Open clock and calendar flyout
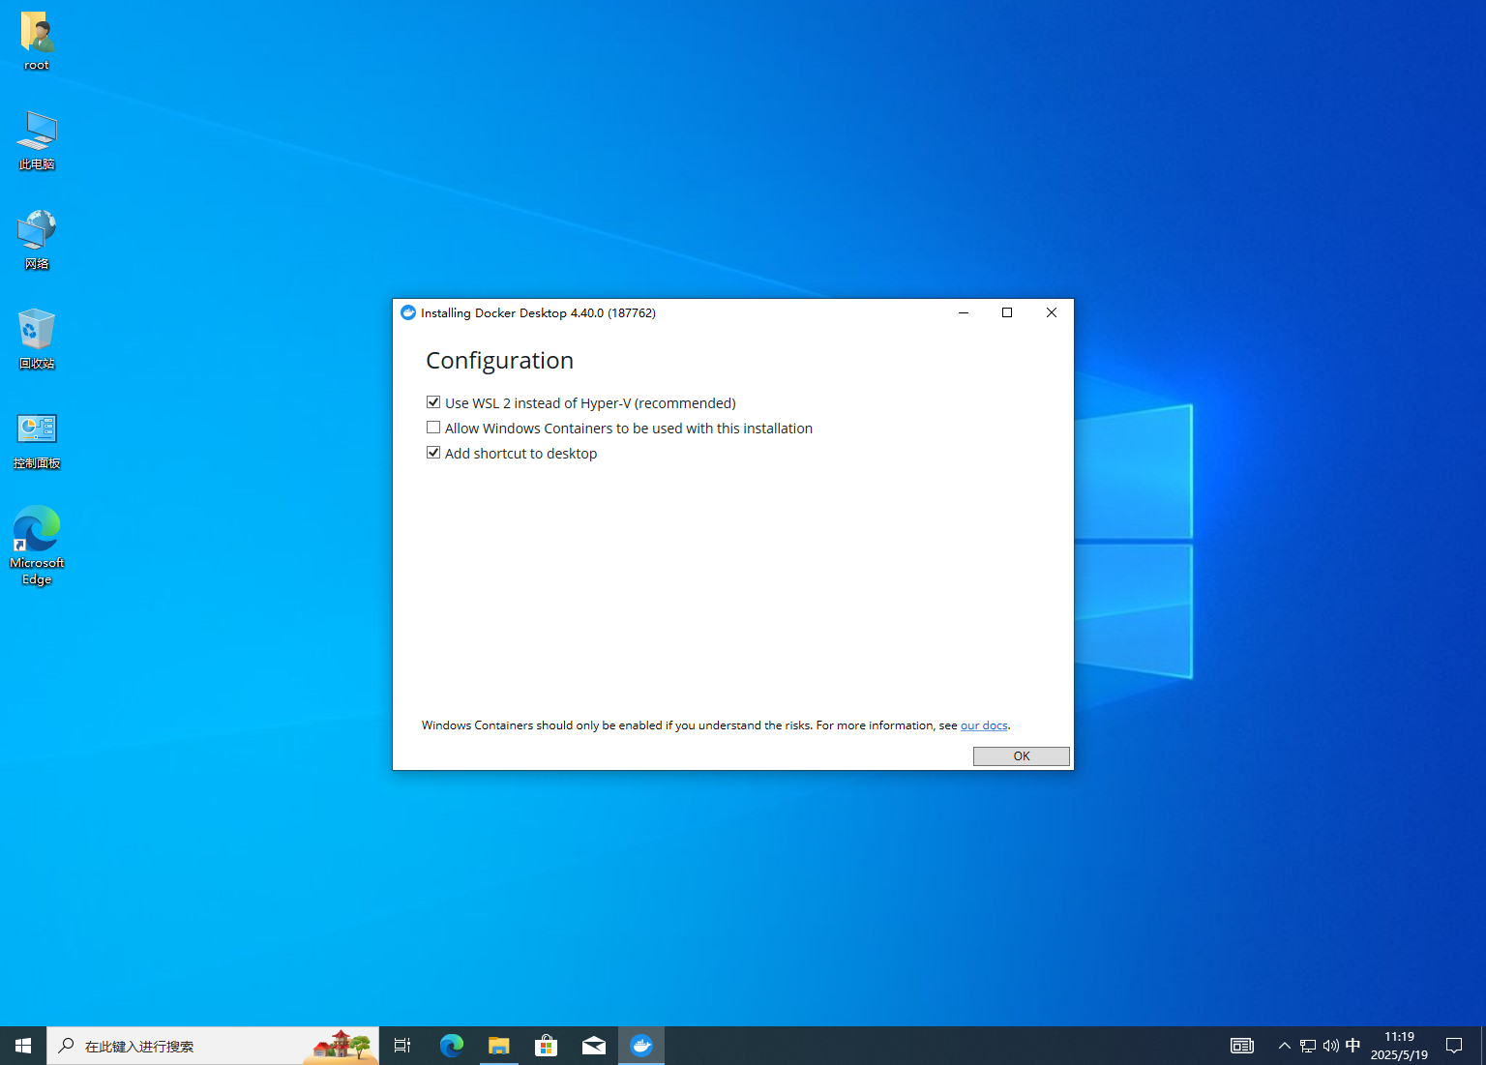1486x1065 pixels. click(1399, 1046)
